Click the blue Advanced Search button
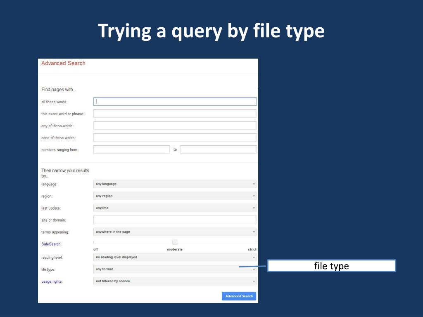This screenshot has width=423, height=317. coord(239,296)
